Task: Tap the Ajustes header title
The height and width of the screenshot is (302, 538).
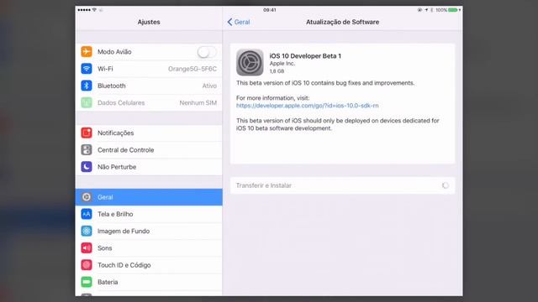Action: coord(149,22)
